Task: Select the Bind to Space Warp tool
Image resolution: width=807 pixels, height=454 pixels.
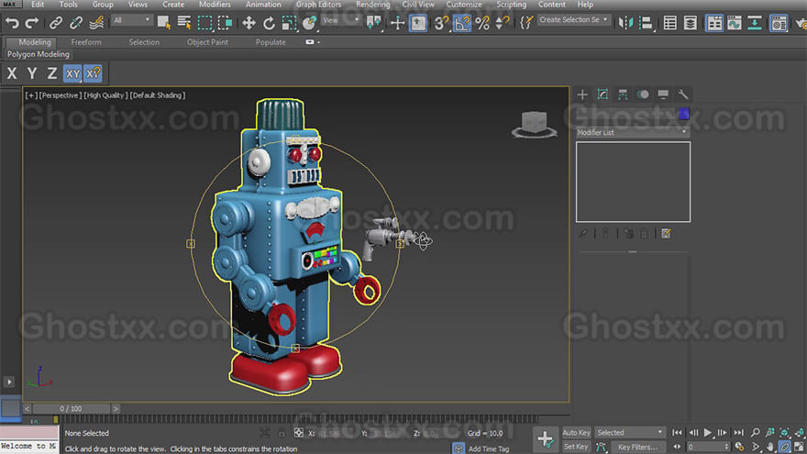Action: point(96,23)
